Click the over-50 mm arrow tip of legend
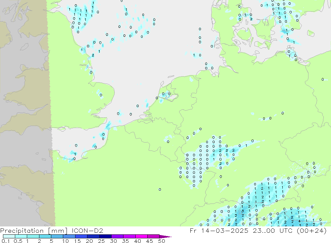The width and height of the screenshot is (331, 243). 165,236
